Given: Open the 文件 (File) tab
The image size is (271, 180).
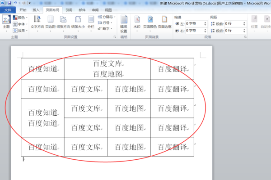Looking at the screenshot, I should point(8,10).
